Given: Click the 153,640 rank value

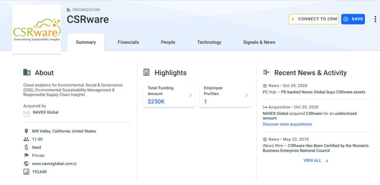Looking at the screenshot, I should pos(39,172).
